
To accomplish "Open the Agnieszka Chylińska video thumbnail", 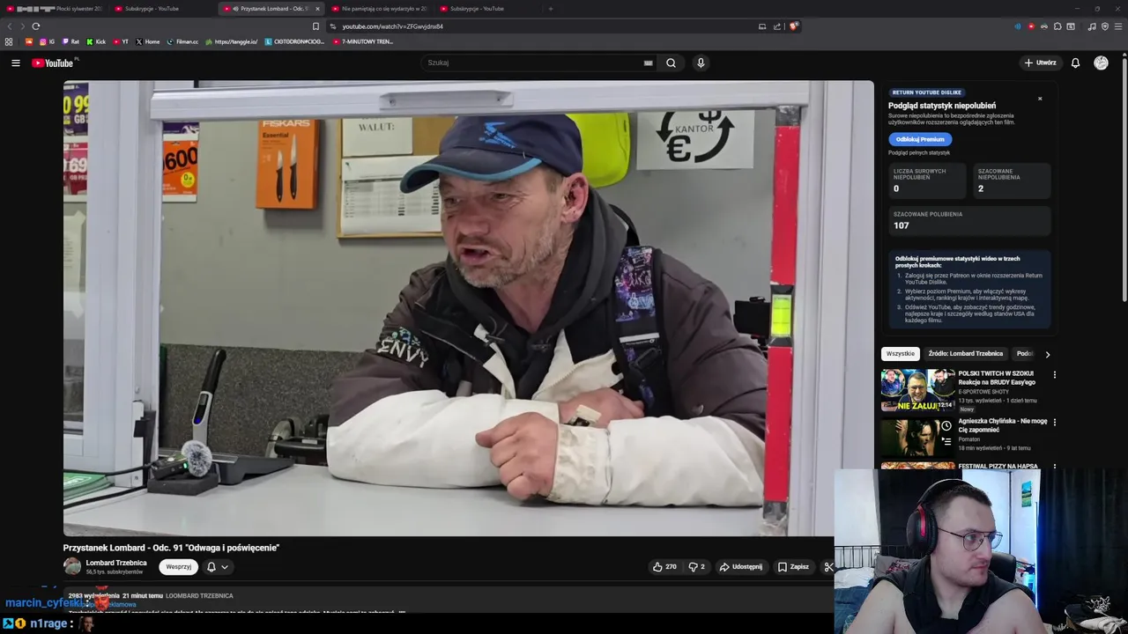I will click(x=917, y=438).
